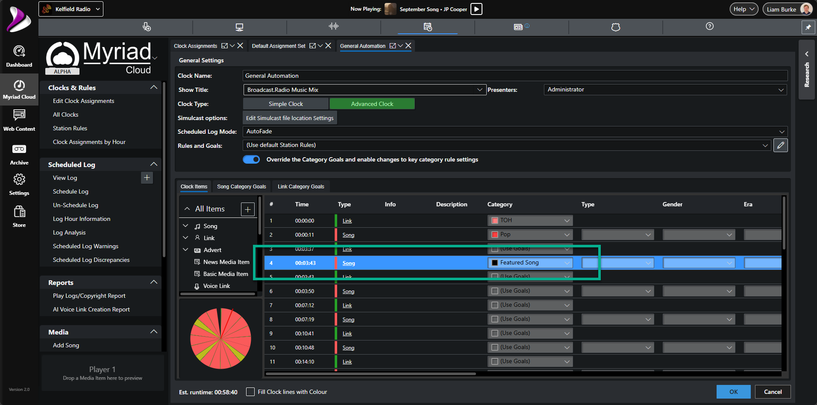Open the Store sidebar icon
Viewport: 817px width, 405px height.
[19, 216]
